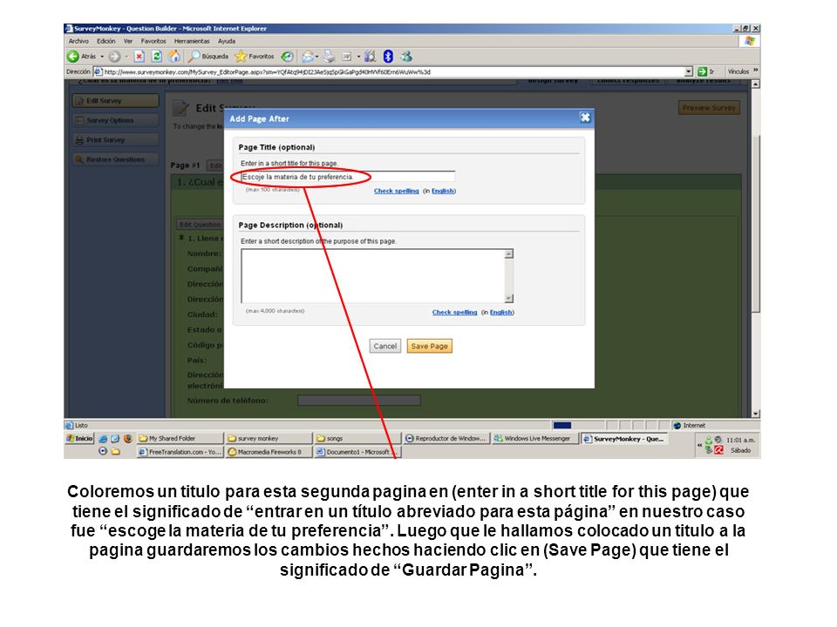The image size is (837, 627).
Task: Open the Ayuda menu
Action: [227, 41]
